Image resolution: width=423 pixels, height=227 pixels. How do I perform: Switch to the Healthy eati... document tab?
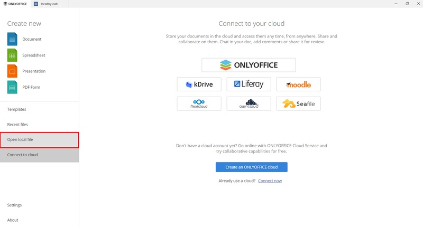click(x=49, y=4)
